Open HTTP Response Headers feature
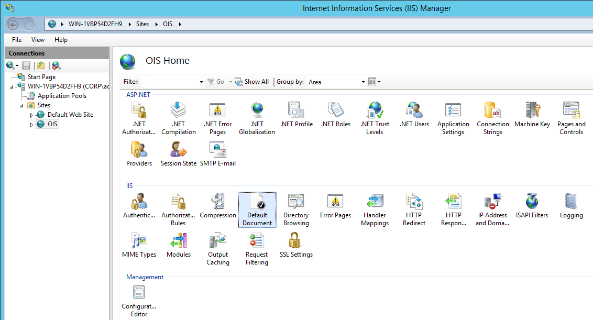The width and height of the screenshot is (593, 320). (x=454, y=210)
